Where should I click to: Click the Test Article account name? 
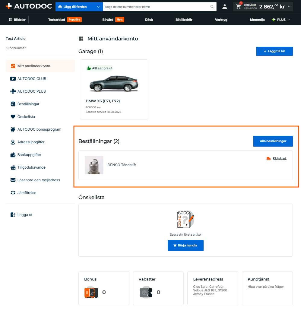pos(15,39)
